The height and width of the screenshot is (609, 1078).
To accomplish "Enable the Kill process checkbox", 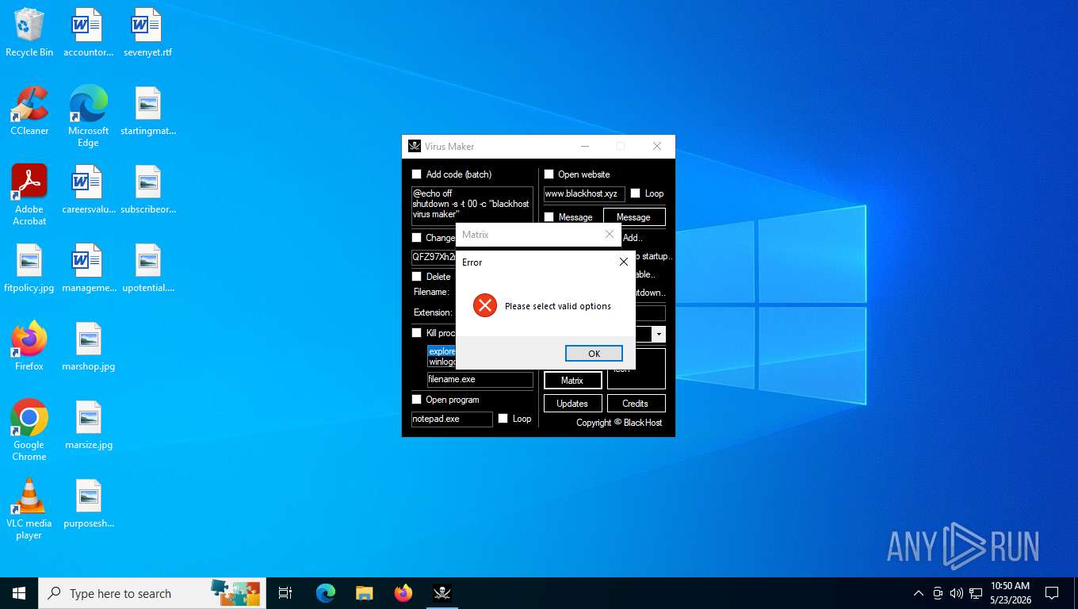I will 417,333.
